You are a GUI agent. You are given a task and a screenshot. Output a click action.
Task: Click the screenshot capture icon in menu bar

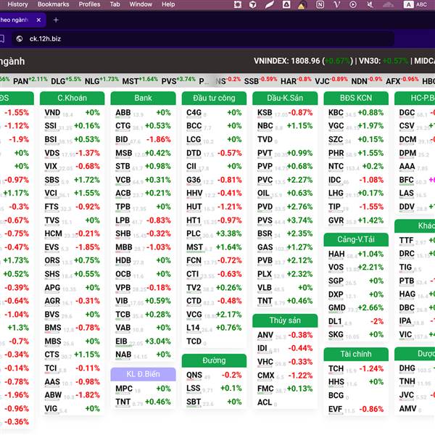238,4
